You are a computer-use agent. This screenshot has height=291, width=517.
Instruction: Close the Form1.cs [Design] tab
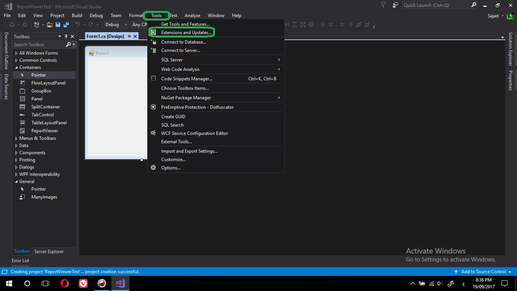click(135, 36)
